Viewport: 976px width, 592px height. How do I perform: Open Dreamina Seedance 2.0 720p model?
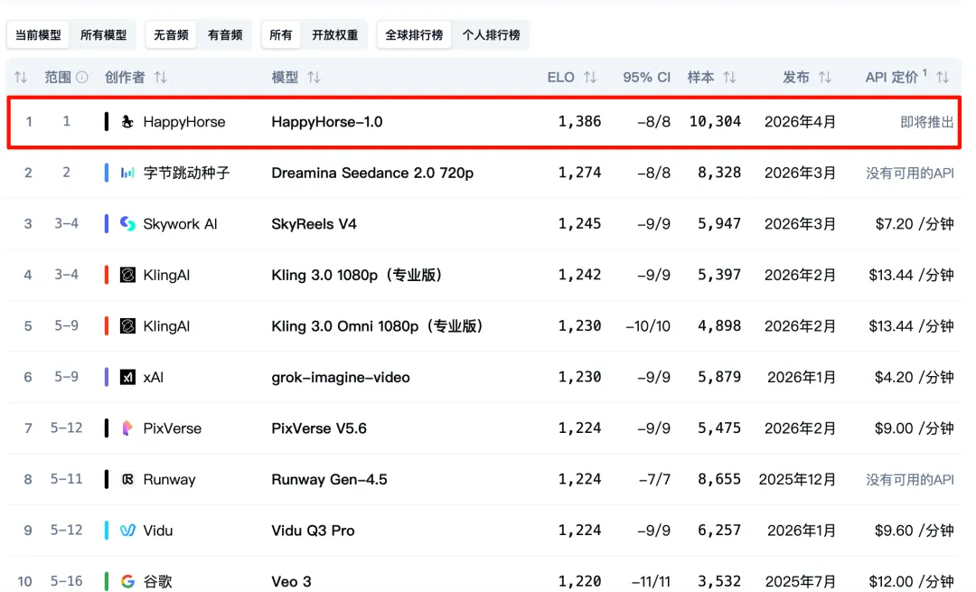(x=372, y=173)
